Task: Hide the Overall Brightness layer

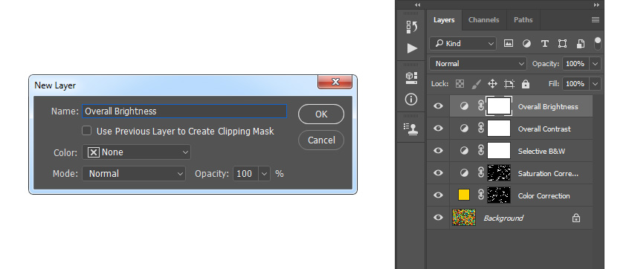Action: click(438, 106)
